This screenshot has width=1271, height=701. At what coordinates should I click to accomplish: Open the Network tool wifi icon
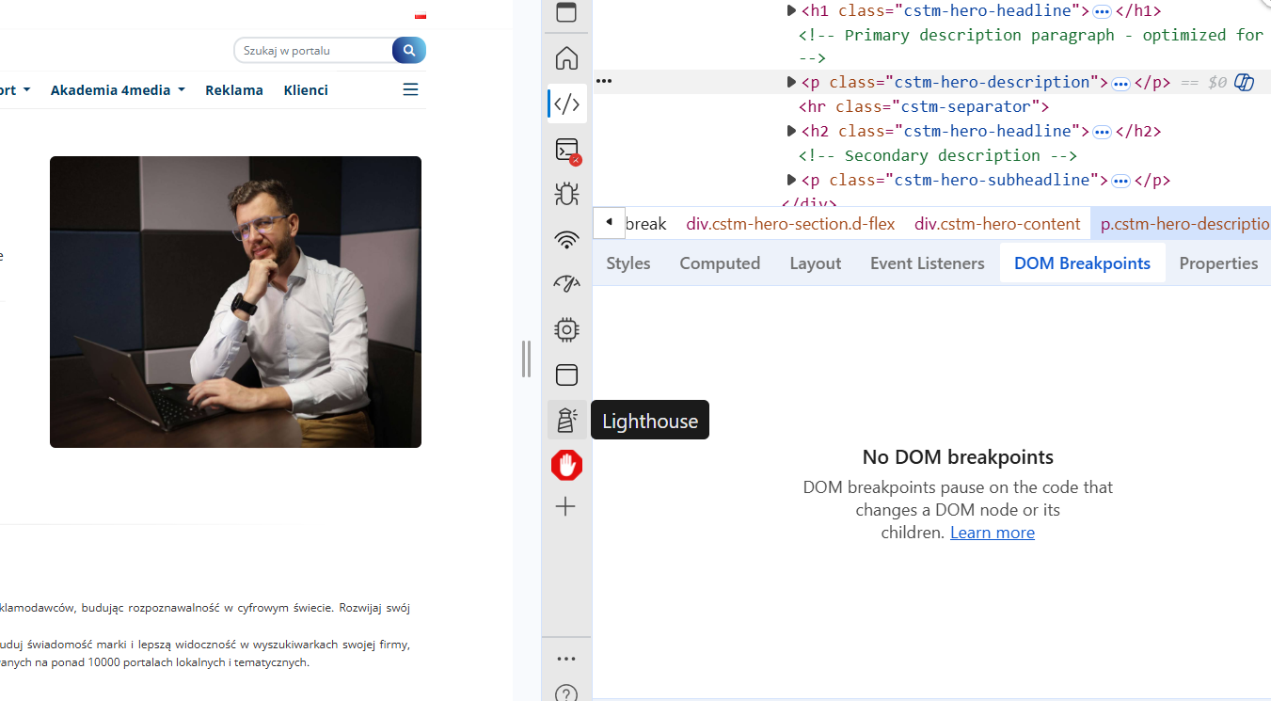pyautogui.click(x=566, y=239)
